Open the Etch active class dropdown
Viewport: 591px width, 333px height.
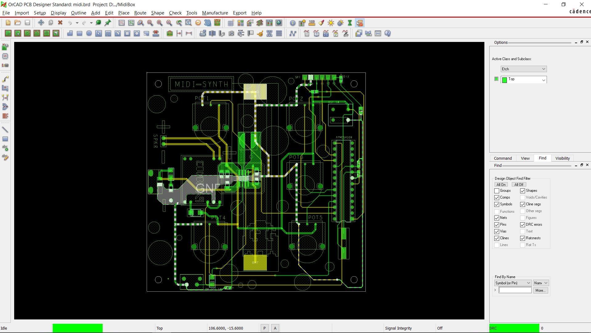point(524,69)
